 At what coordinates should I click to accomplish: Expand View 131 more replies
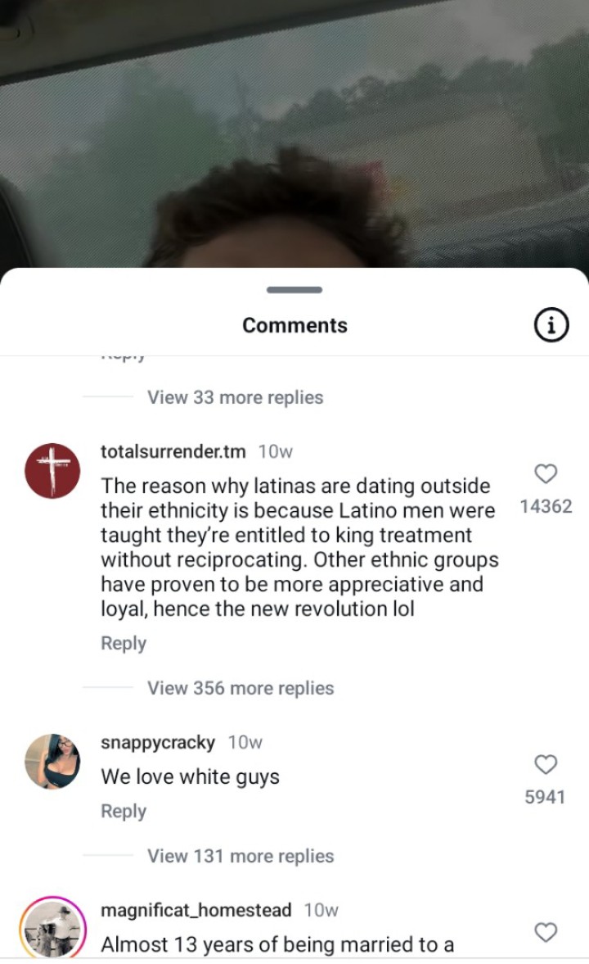tap(241, 856)
